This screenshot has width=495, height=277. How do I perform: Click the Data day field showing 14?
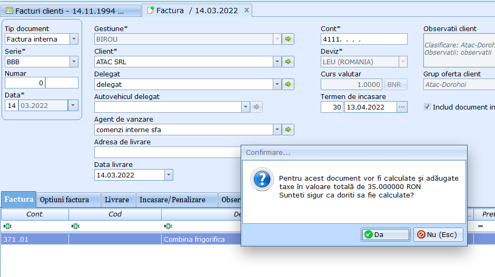(x=12, y=105)
